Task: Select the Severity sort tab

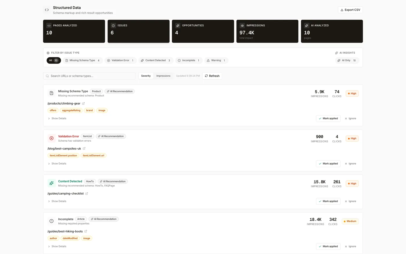Action: [x=146, y=76]
